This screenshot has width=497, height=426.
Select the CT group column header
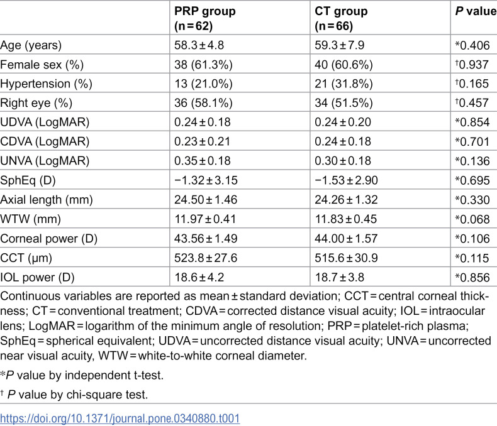[341, 18]
